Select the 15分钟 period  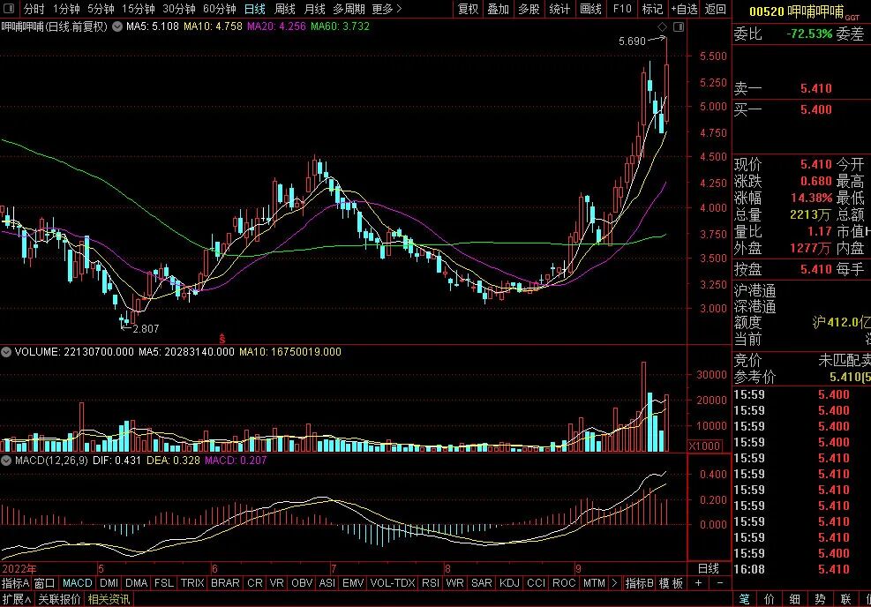(x=139, y=9)
